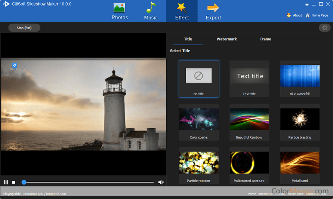This screenshot has height=199, width=333.
Task: Pick the Blue waterfall title effect
Action: [x=300, y=76]
